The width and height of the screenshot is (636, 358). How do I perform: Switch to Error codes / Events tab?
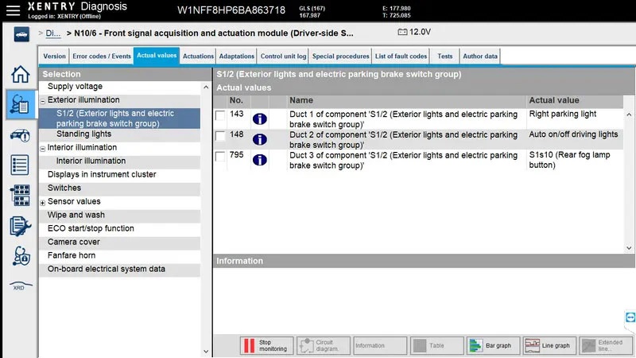click(102, 56)
